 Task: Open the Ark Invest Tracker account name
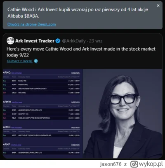click(x=35, y=41)
